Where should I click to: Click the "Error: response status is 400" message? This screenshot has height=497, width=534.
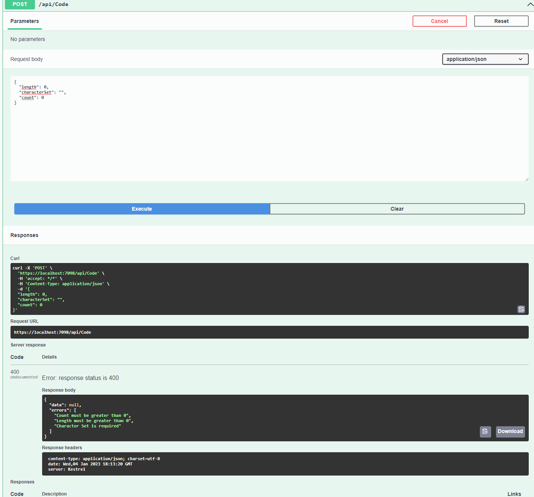click(80, 378)
